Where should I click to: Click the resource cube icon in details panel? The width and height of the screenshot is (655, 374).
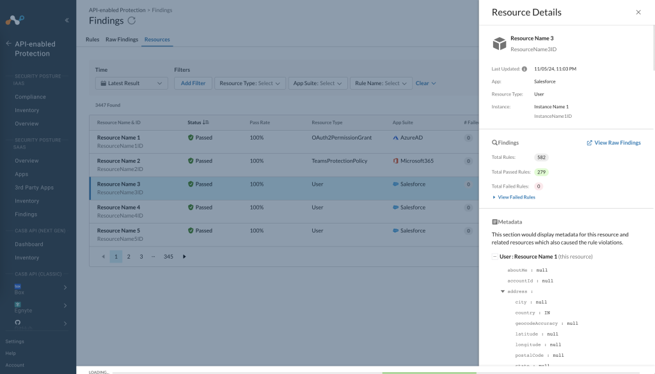[x=499, y=44]
